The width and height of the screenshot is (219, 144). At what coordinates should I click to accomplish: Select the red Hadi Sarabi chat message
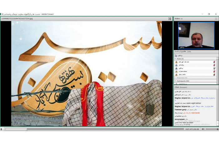[187, 113]
